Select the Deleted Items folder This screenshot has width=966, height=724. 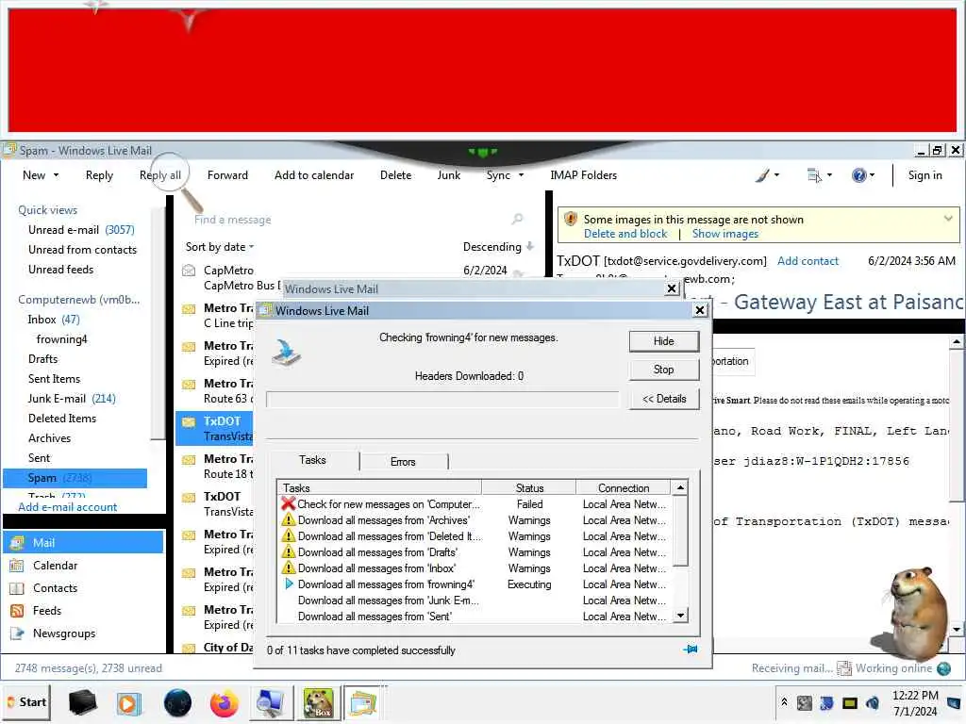(62, 419)
